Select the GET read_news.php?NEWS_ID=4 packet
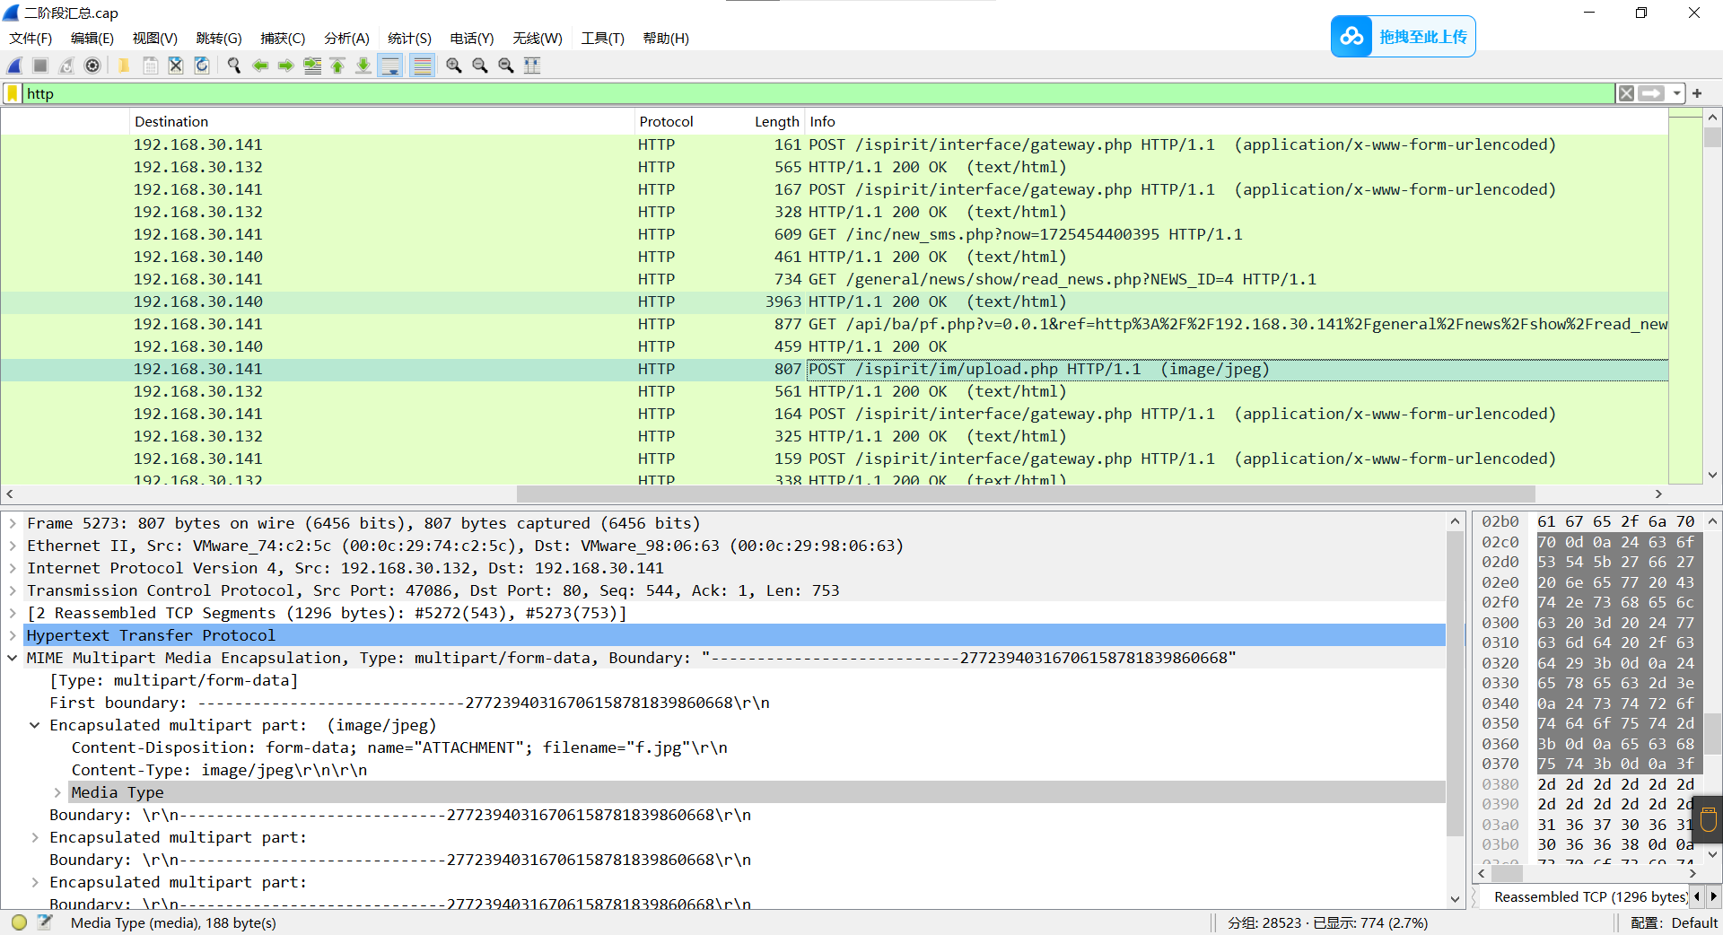 click(x=835, y=279)
